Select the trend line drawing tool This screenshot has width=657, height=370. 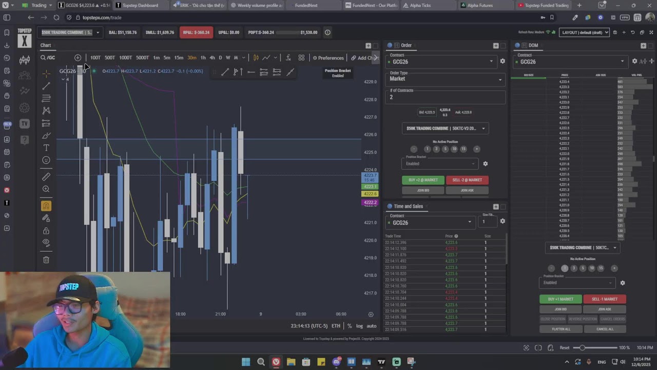point(46,86)
